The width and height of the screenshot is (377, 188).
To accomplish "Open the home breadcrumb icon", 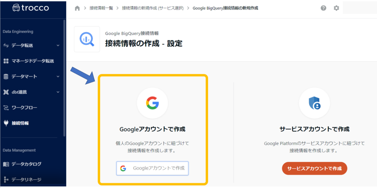I will coord(77,8).
